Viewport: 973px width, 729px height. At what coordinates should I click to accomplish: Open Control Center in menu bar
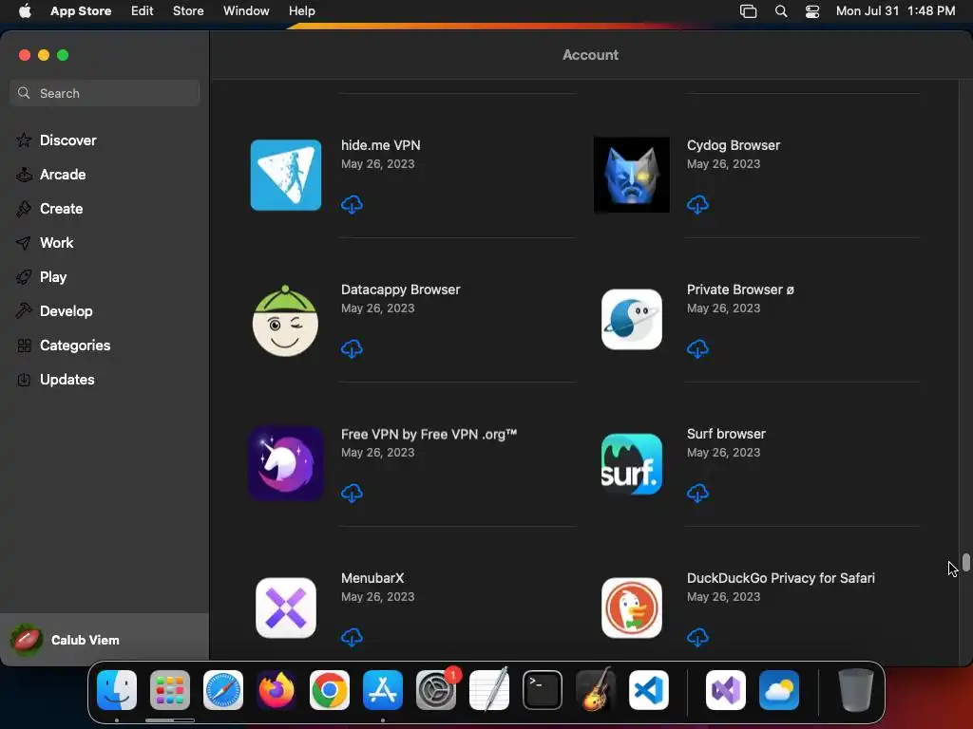coord(812,11)
